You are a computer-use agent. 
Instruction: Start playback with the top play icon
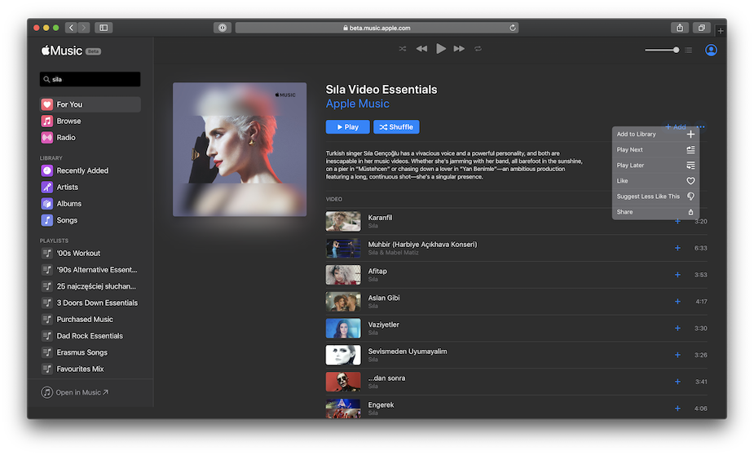440,49
